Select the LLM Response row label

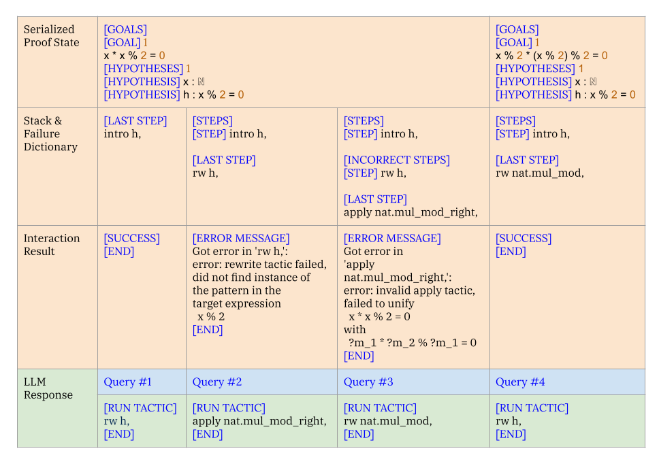point(48,388)
